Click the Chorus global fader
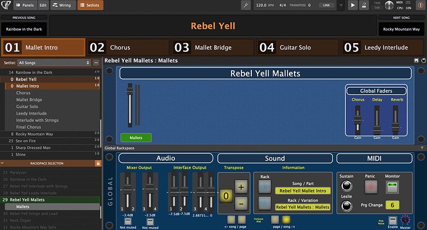 click(358, 120)
